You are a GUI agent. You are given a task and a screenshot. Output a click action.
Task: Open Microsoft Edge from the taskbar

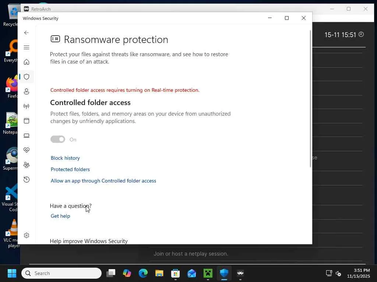coord(143,273)
